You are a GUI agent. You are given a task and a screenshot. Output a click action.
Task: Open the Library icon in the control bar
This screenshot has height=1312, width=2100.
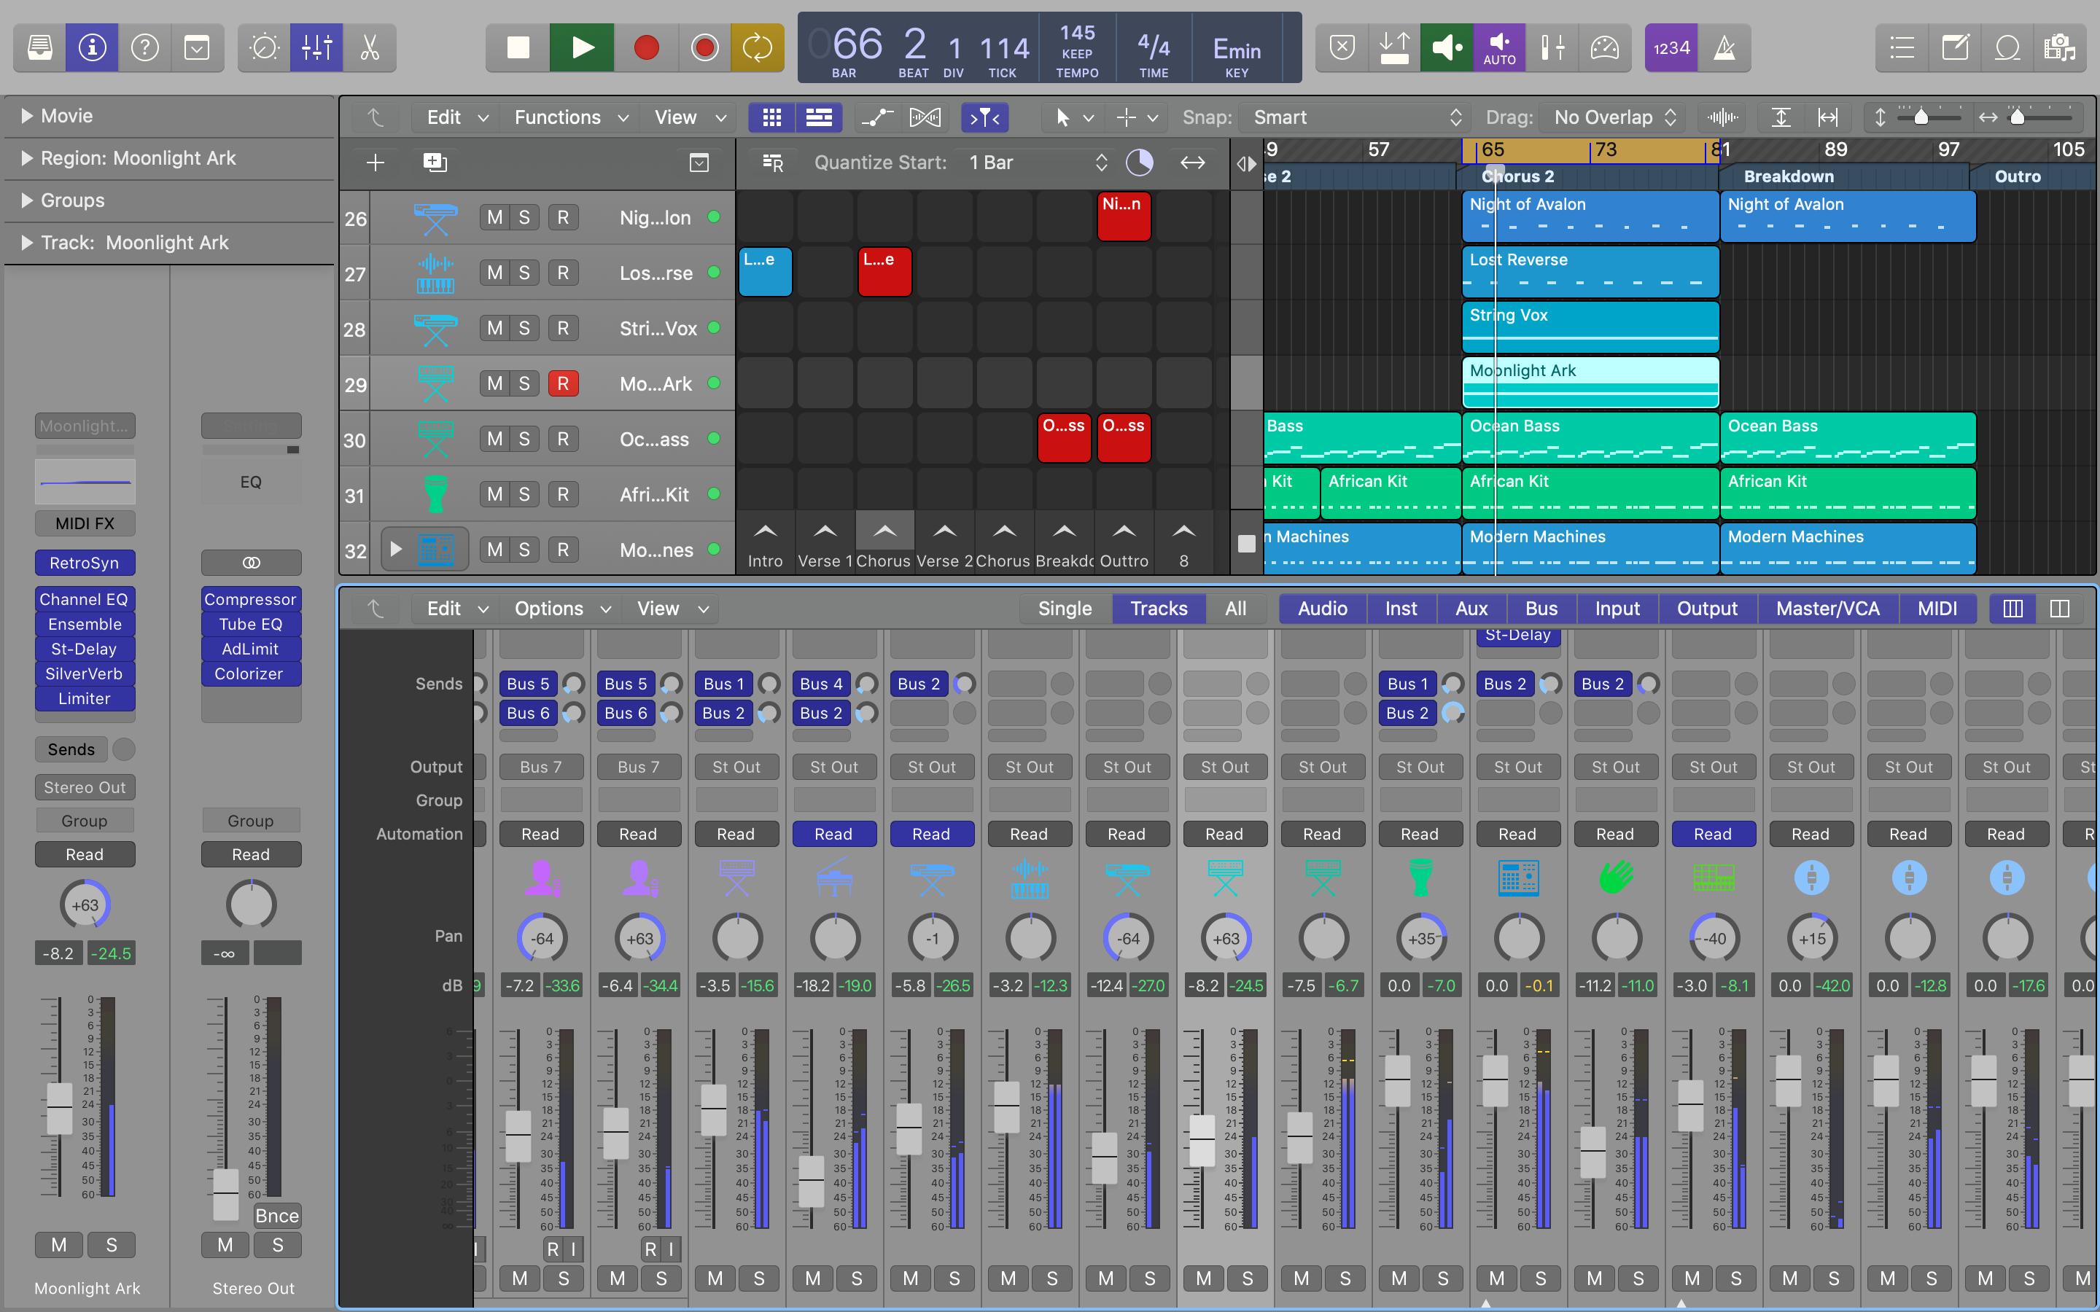tap(40, 47)
